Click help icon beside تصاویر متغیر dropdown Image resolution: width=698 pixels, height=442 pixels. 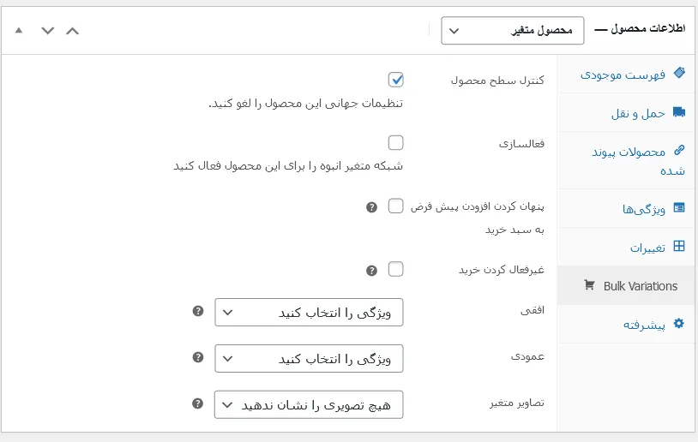(x=197, y=403)
